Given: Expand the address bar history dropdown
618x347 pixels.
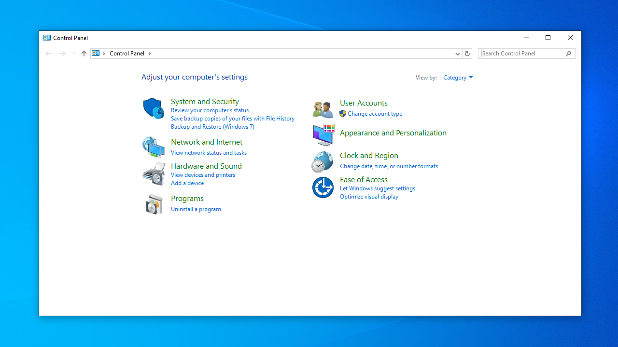Looking at the screenshot, I should click(x=457, y=53).
